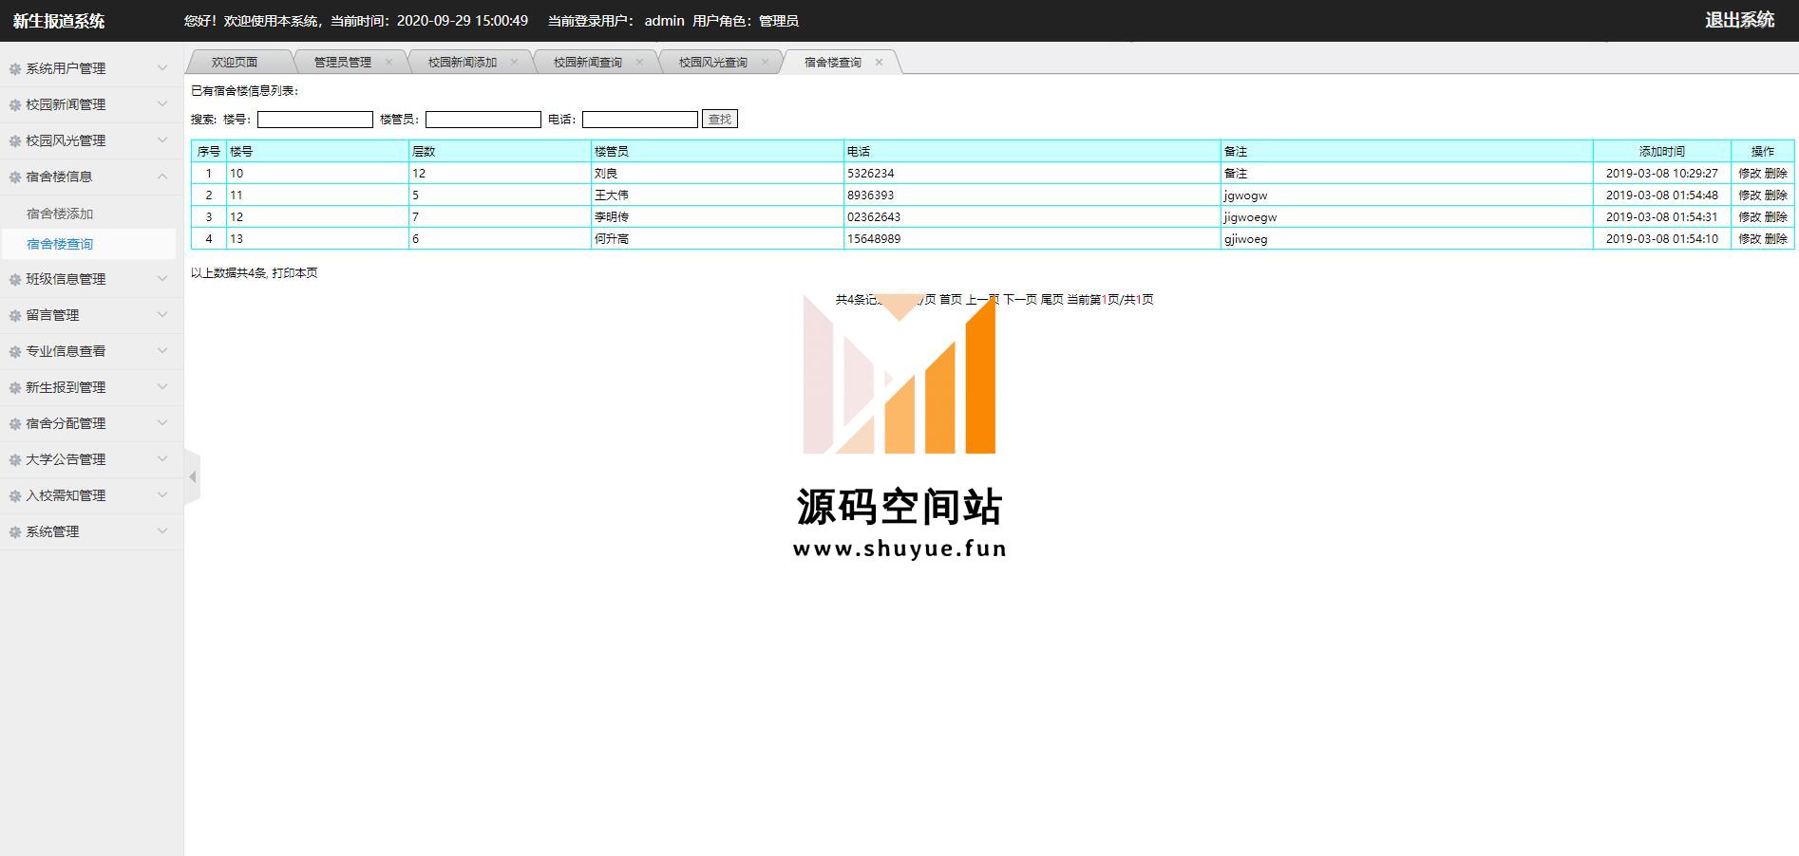
Task: Expand 专业信息查看 chevron
Action: click(162, 350)
